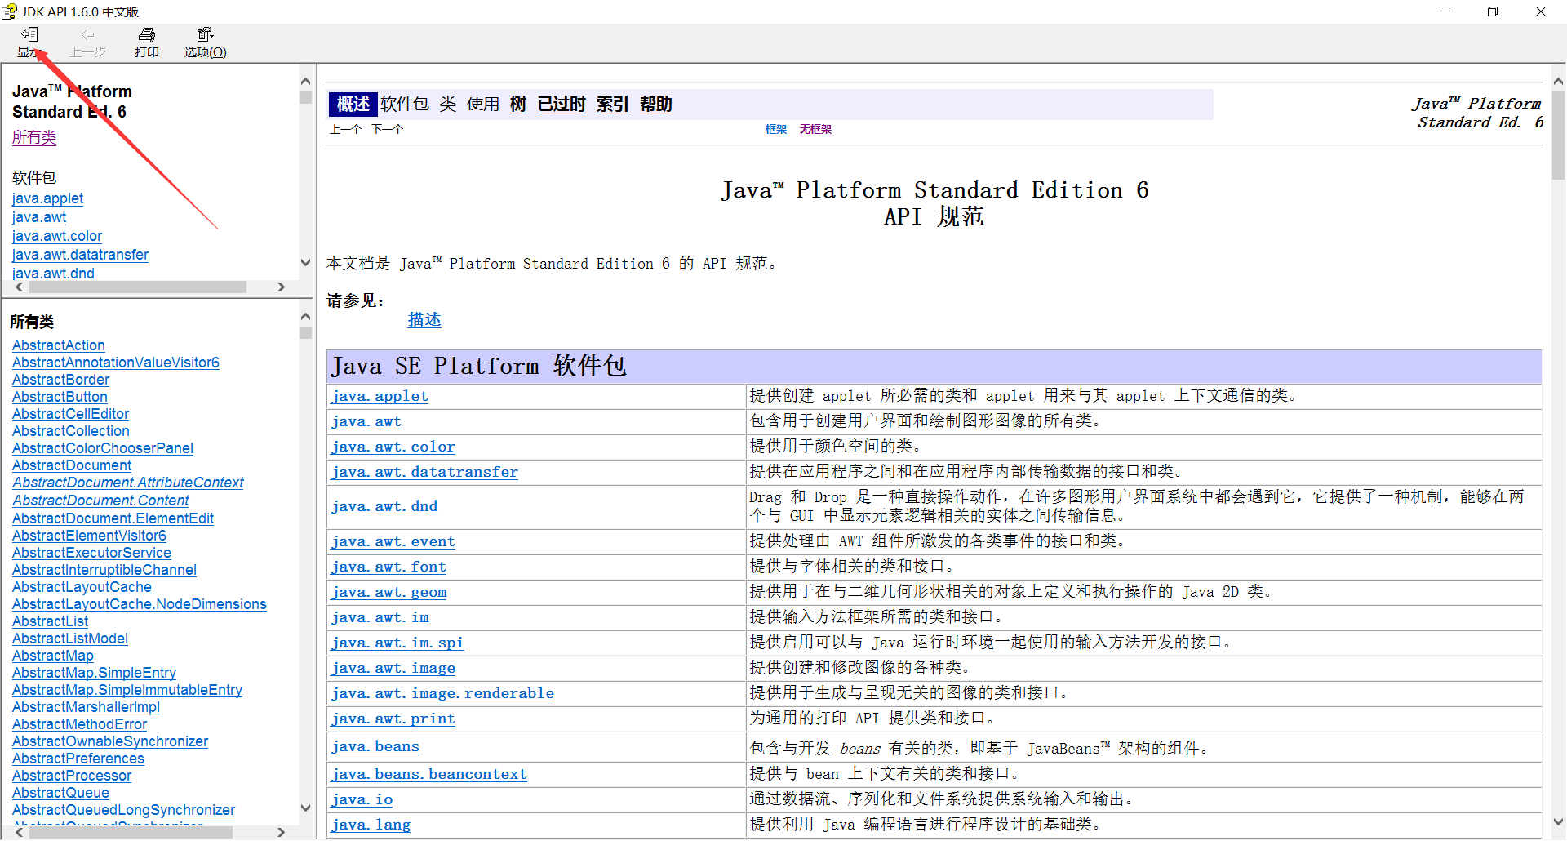Click the Show (显示) toolbar icon

coord(29,42)
